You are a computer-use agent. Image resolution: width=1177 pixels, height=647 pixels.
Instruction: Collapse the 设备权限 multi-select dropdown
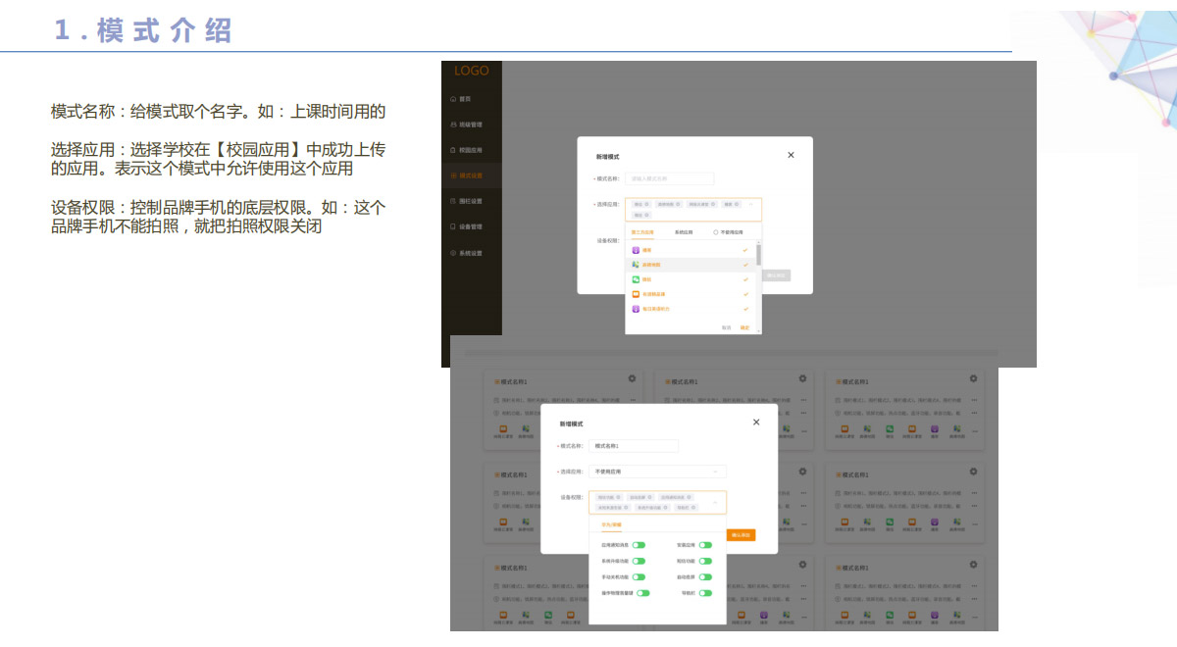click(x=714, y=502)
